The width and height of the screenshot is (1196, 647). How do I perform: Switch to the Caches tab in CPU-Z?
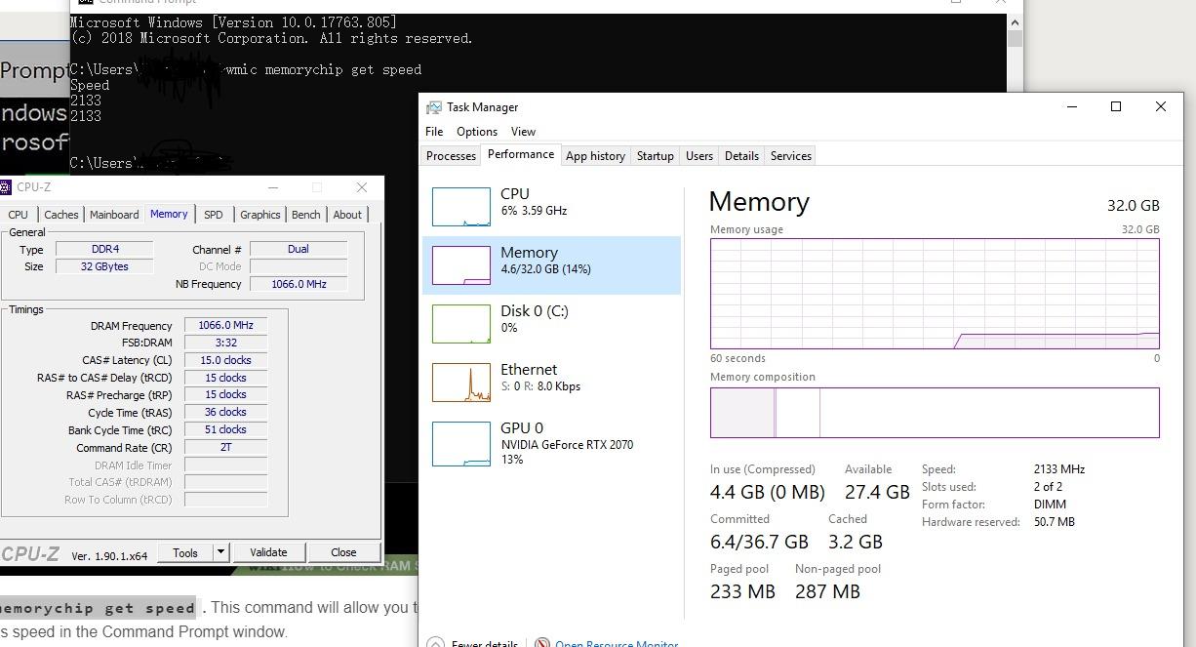point(60,215)
